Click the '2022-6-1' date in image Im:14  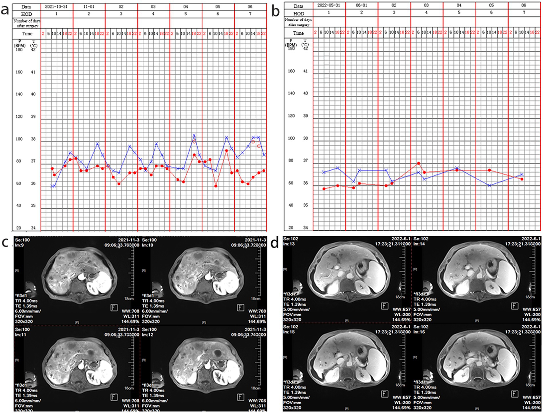(531, 239)
